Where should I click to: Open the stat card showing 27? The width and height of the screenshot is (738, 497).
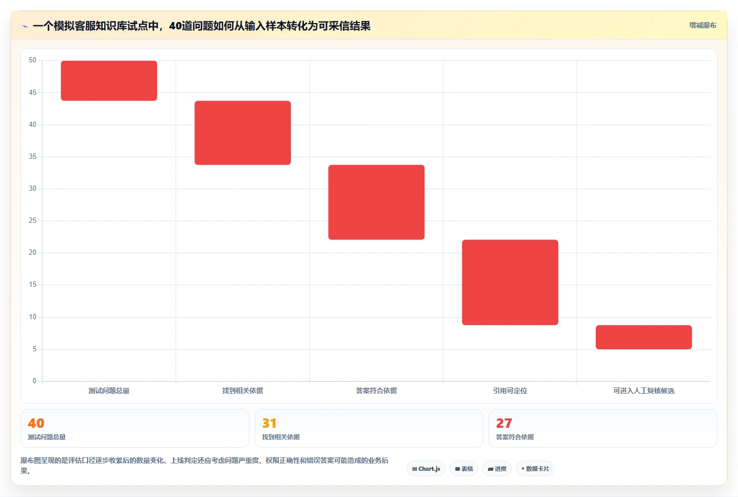(603, 428)
